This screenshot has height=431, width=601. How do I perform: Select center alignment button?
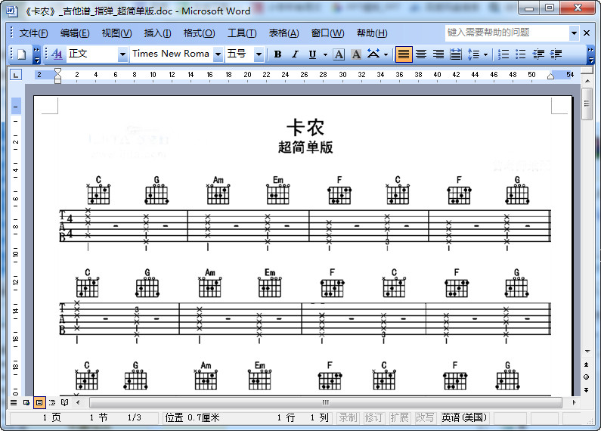421,54
